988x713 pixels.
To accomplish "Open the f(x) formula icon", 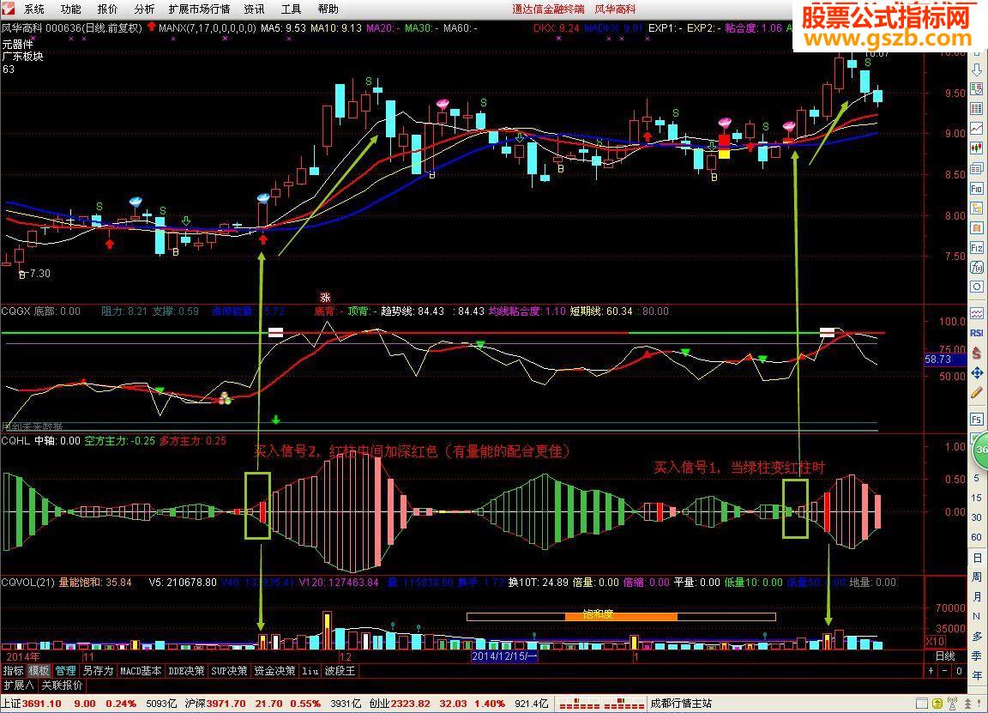I will click(977, 268).
